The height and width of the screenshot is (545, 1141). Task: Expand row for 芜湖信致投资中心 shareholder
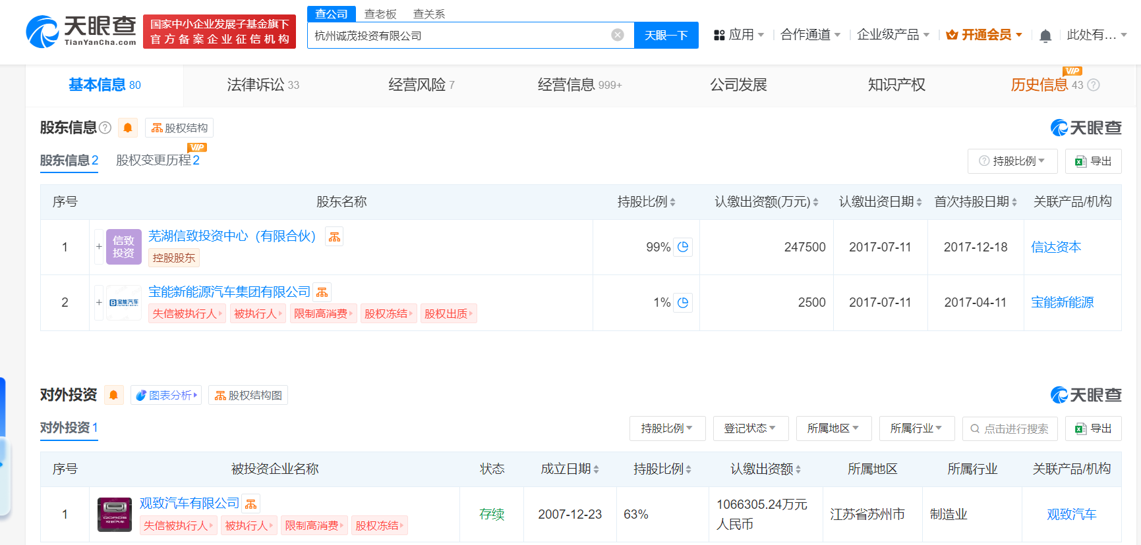tap(99, 247)
